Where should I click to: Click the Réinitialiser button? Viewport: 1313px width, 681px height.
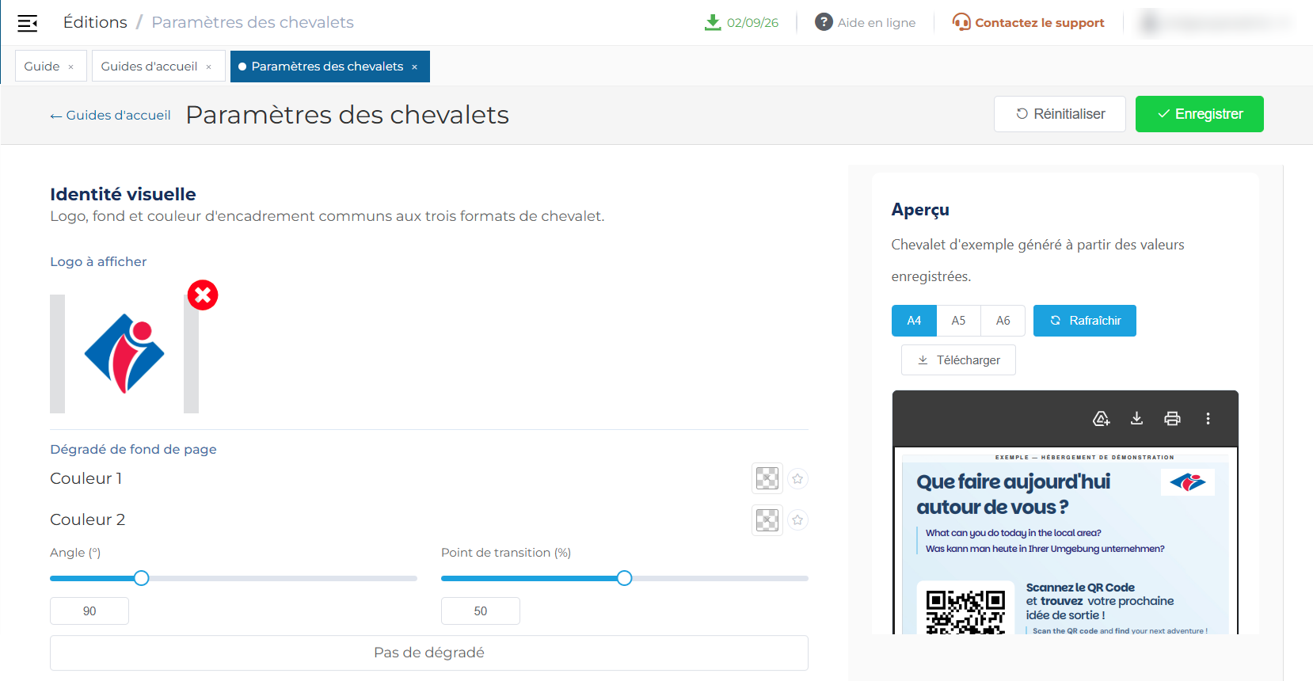(x=1060, y=114)
